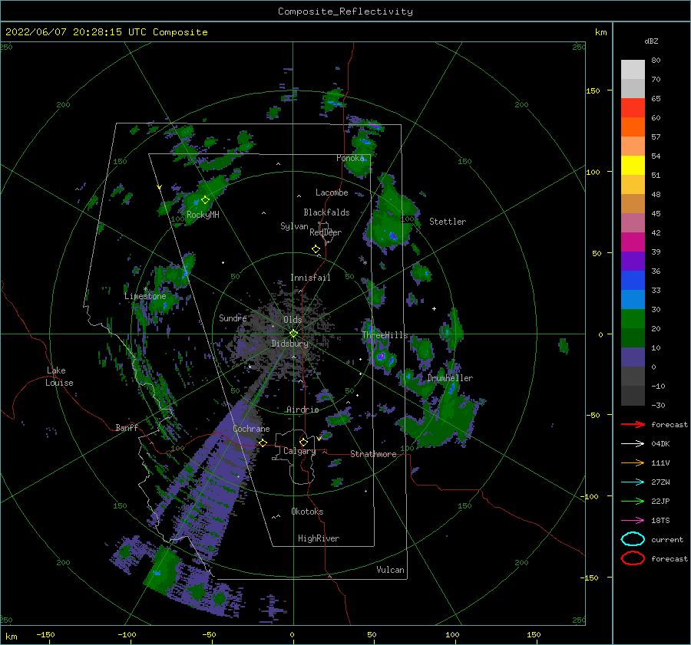This screenshot has height=645, width=691.
Task: Click the blue storm cell near Stettler
Action: (392, 236)
